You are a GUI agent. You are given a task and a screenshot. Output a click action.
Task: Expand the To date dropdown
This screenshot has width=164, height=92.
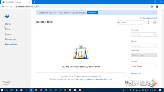coord(144,46)
